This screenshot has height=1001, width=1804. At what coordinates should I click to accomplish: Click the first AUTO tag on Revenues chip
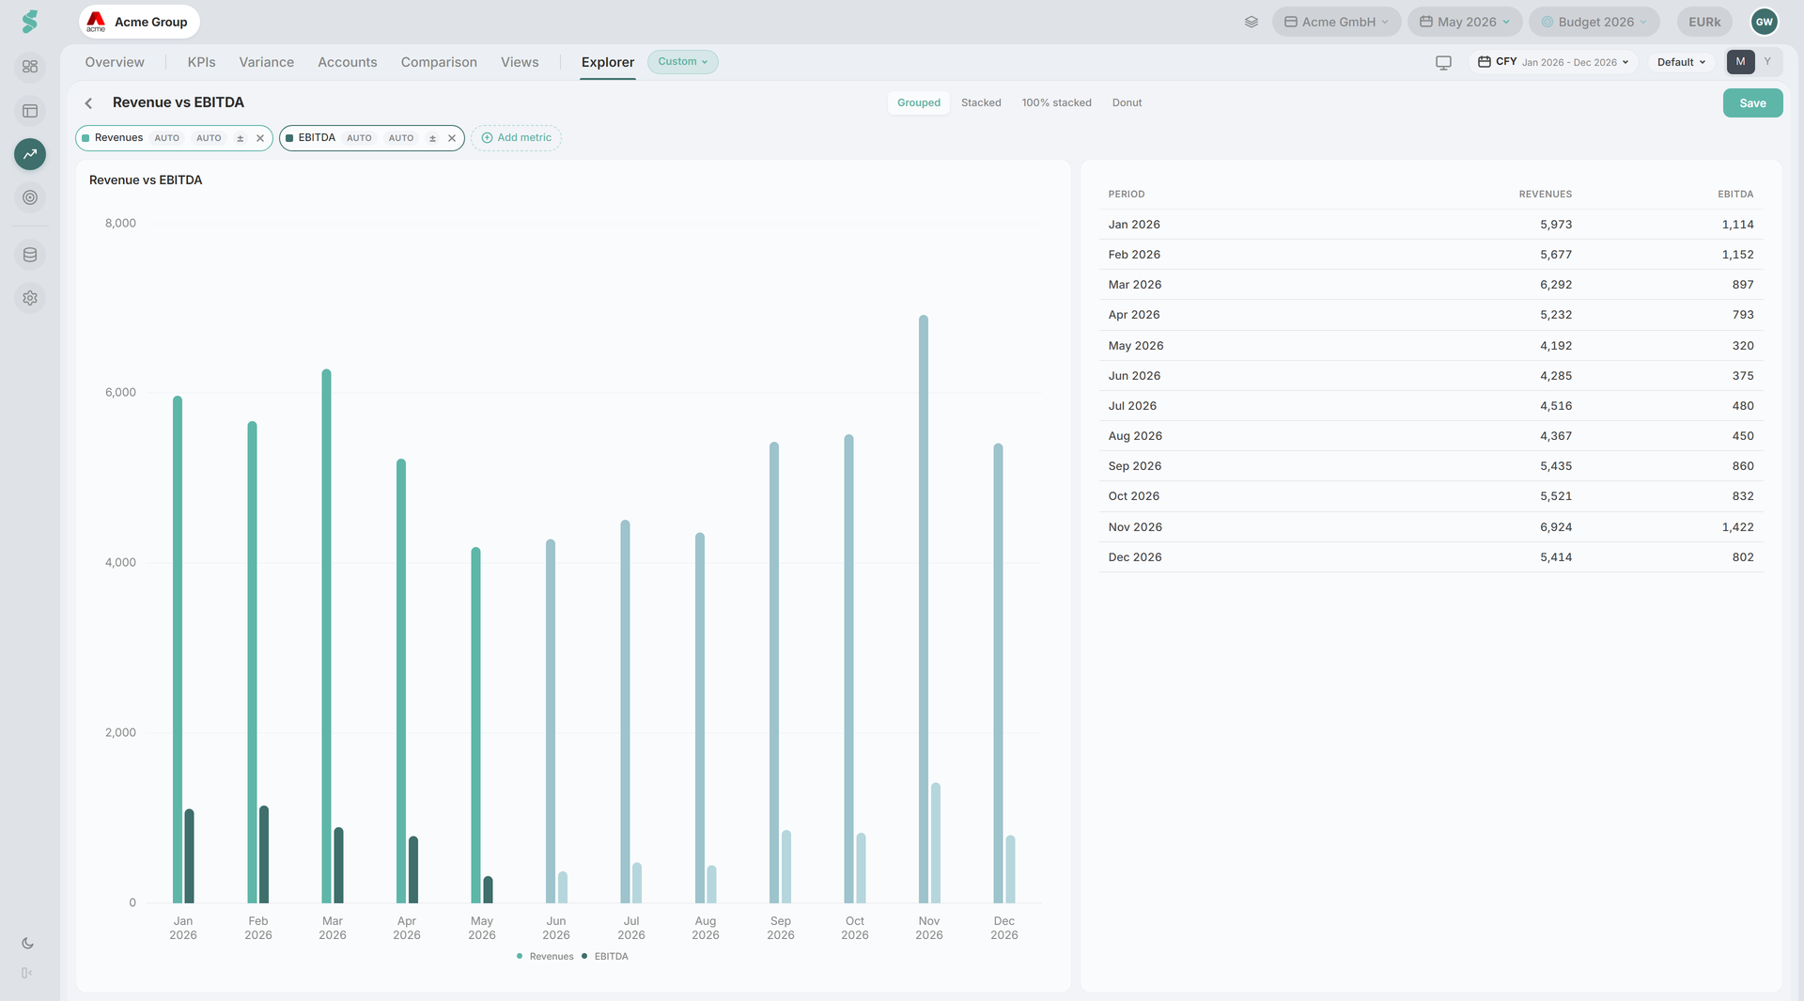point(167,138)
